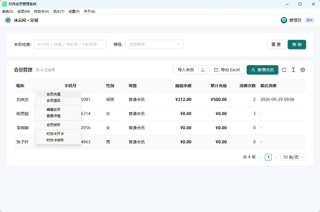320x212 pixels.
Task: Select member name 张子轩
Action: click(x=23, y=142)
